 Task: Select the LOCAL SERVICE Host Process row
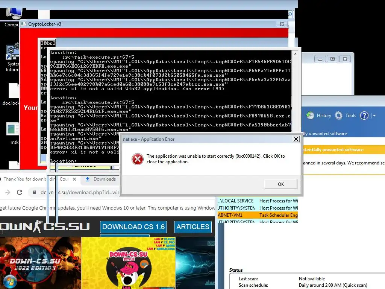pos(258,201)
